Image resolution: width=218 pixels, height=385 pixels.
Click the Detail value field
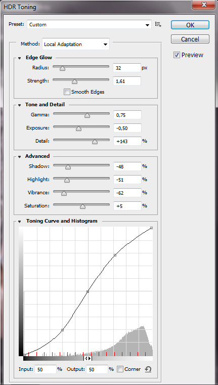[127, 141]
